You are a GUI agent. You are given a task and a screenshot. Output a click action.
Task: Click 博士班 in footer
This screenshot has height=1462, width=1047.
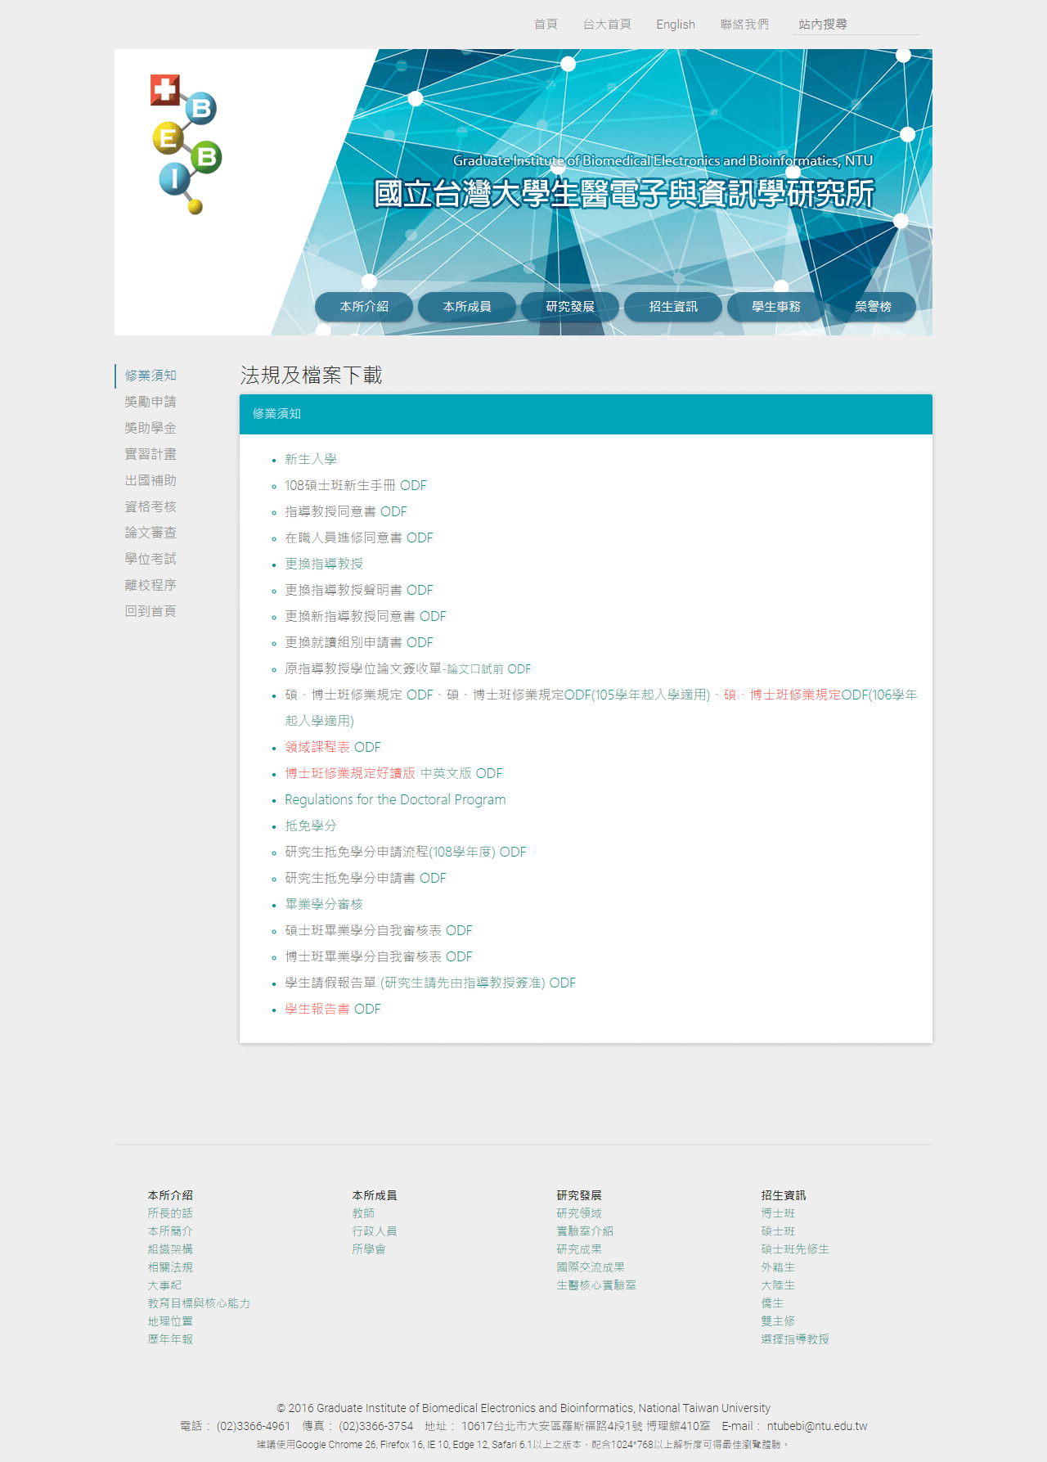[778, 1213]
